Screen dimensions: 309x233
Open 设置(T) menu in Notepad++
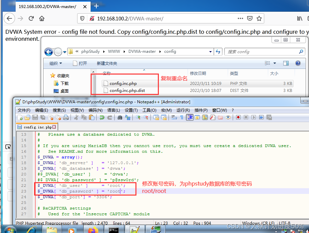point(131,110)
